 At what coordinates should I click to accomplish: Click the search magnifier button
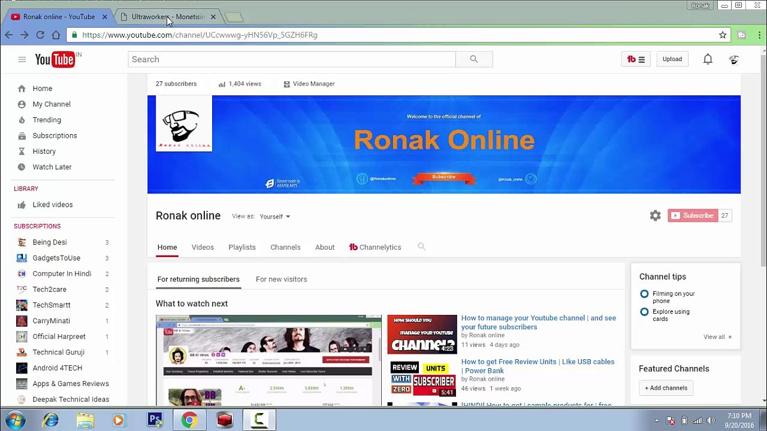(x=474, y=59)
